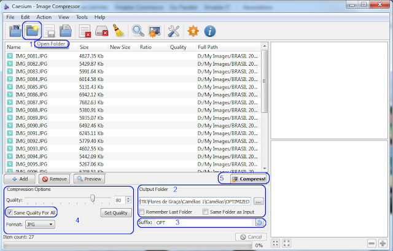Click the suffix reset arrow icon

(259, 222)
